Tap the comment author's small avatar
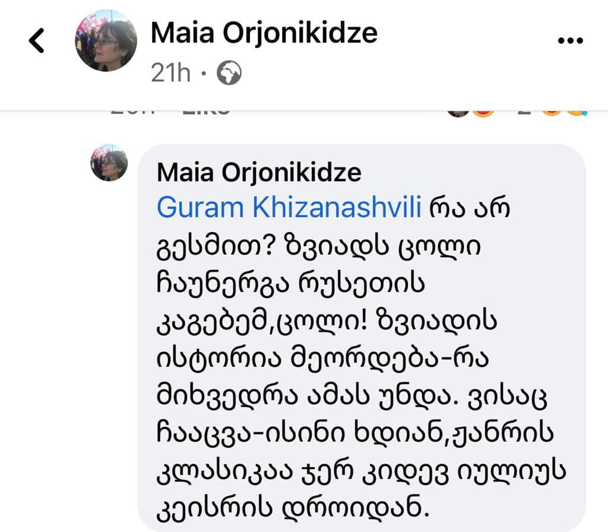608x532 pixels. point(109,163)
